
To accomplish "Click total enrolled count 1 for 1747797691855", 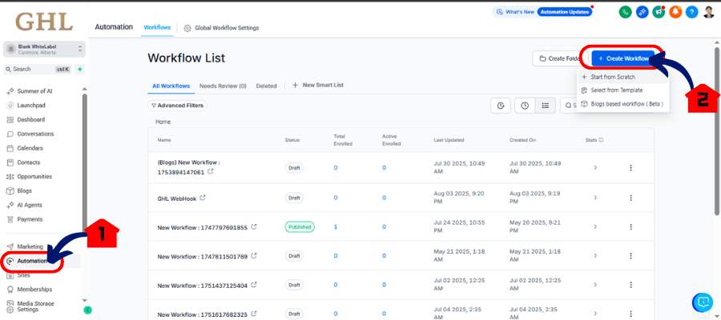I will (x=336, y=227).
